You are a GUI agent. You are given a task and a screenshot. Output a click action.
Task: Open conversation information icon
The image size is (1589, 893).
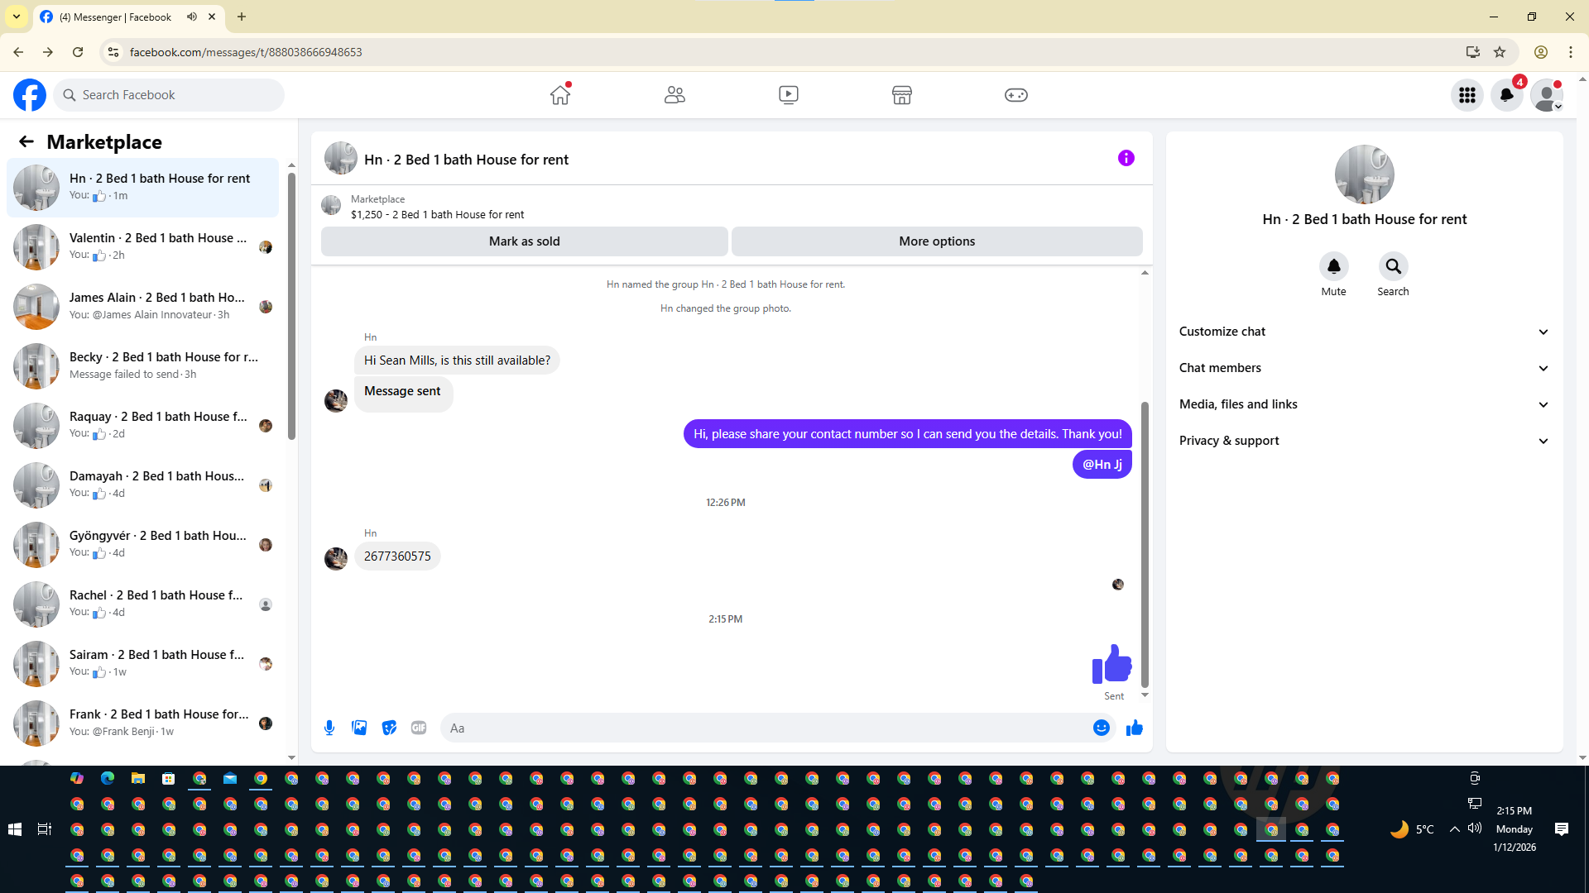click(x=1126, y=158)
